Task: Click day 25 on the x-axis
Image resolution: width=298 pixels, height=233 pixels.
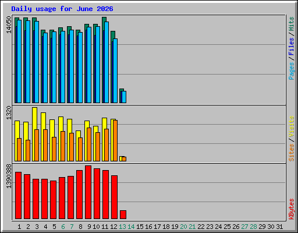Action: [x=227, y=227]
